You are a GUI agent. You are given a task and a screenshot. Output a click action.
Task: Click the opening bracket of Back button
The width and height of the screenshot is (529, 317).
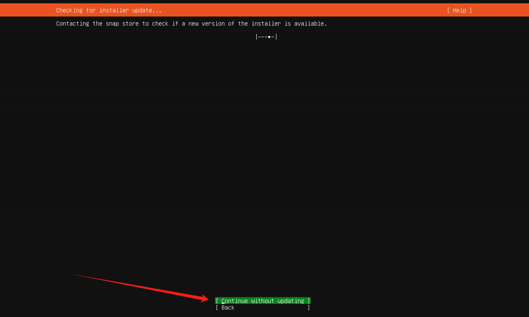[x=217, y=308]
